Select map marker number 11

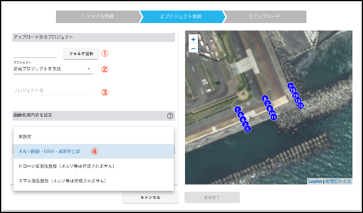pos(273,117)
